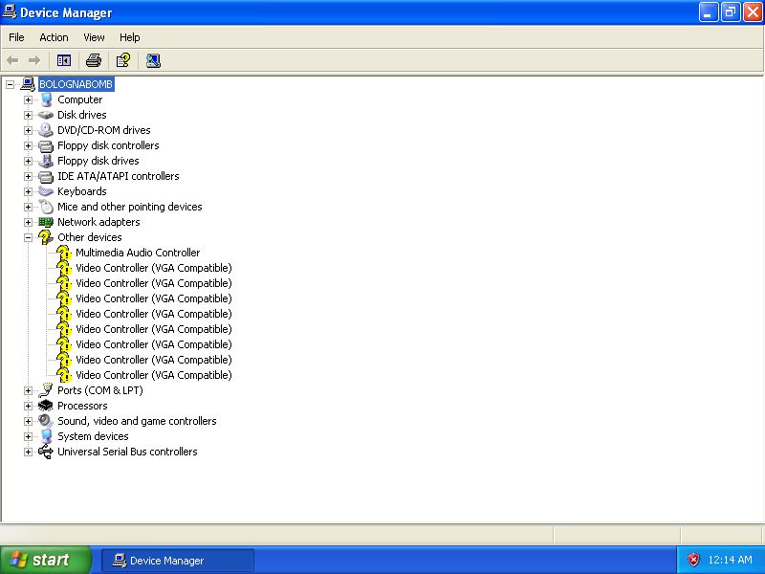This screenshot has height=574, width=765.
Task: Click the BOLOGNABOMB computer root icon
Action: (28, 84)
